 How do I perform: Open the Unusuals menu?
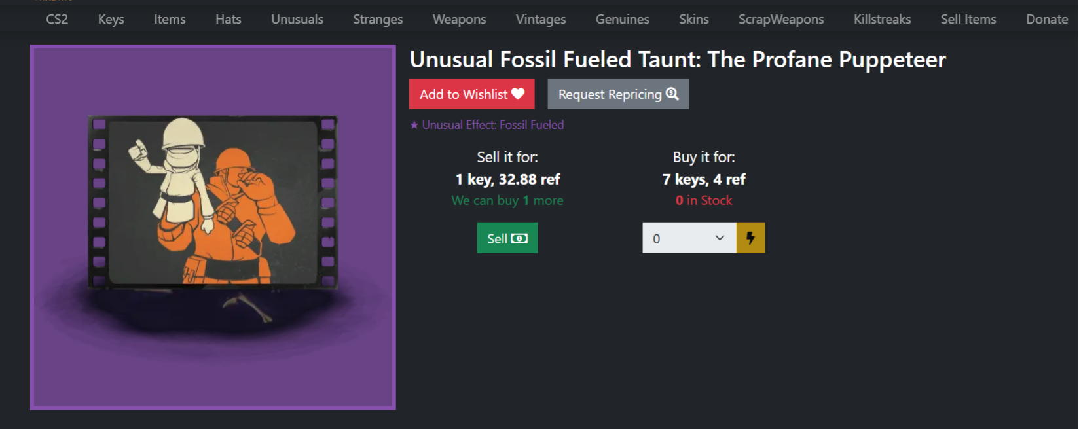(297, 19)
